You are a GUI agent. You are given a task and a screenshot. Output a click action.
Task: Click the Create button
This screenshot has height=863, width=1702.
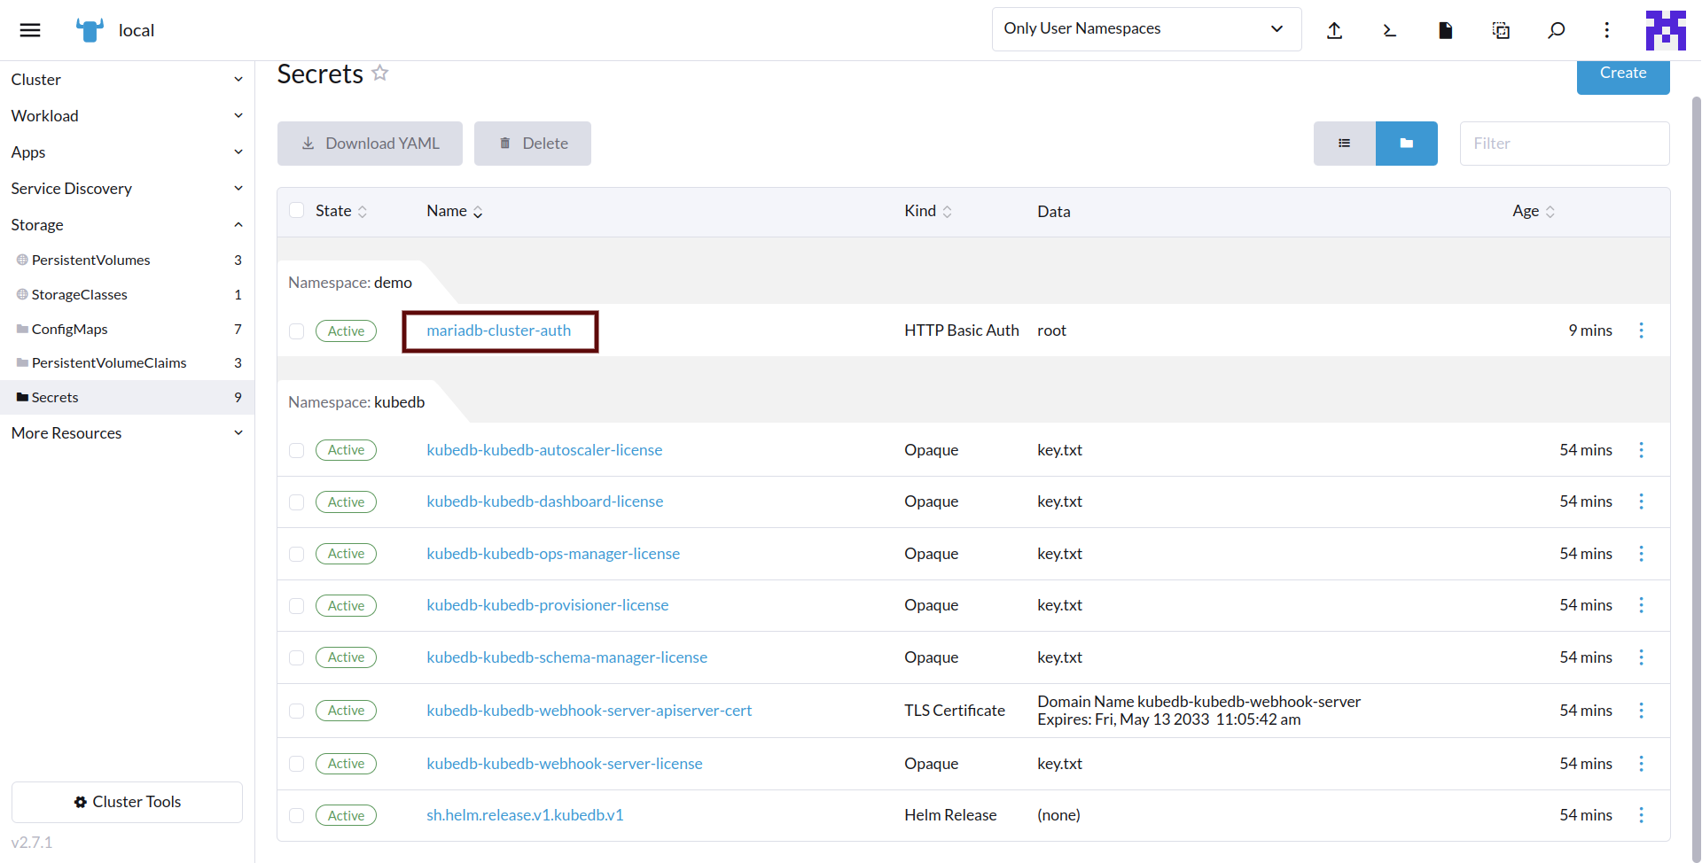1622,74
